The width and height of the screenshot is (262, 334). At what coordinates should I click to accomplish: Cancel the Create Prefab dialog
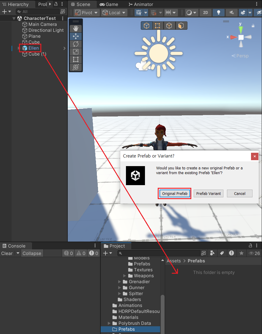pyautogui.click(x=240, y=194)
